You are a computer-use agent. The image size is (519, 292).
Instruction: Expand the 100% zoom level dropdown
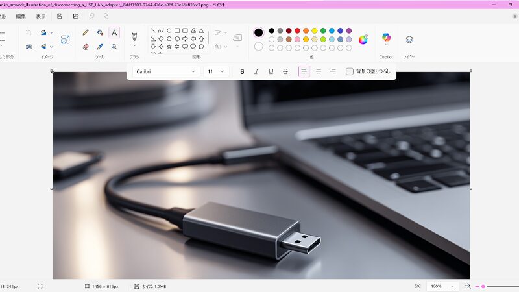442,286
